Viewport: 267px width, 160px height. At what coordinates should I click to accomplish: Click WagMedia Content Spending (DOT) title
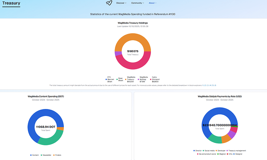(46, 96)
